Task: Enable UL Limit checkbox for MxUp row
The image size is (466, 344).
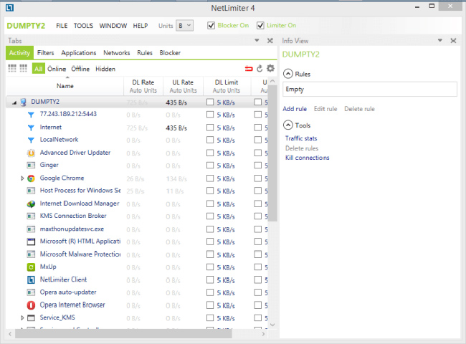Action: [x=258, y=267]
